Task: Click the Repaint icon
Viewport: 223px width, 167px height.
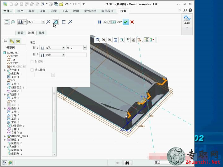Action: tap(116, 40)
